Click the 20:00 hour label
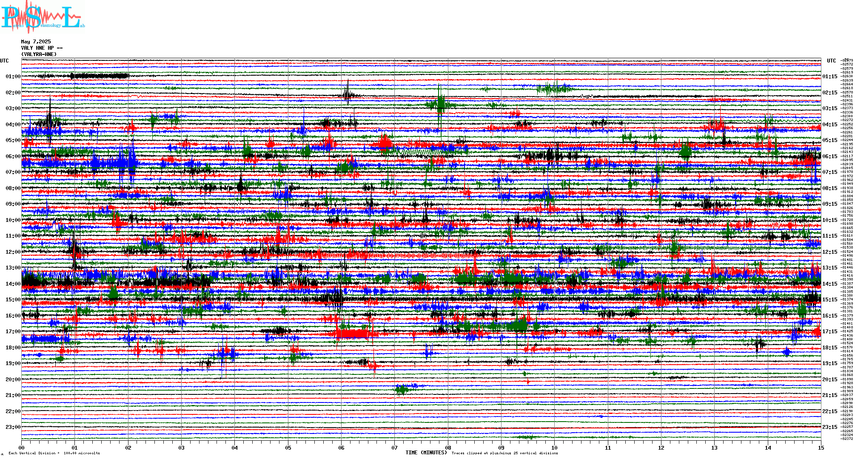This screenshot has width=855, height=459. (x=13, y=380)
